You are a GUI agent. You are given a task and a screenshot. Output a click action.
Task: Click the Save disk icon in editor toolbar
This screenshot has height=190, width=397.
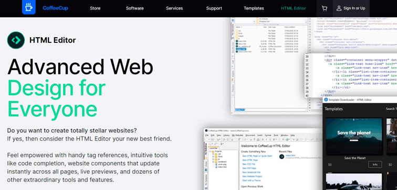(x=213, y=140)
